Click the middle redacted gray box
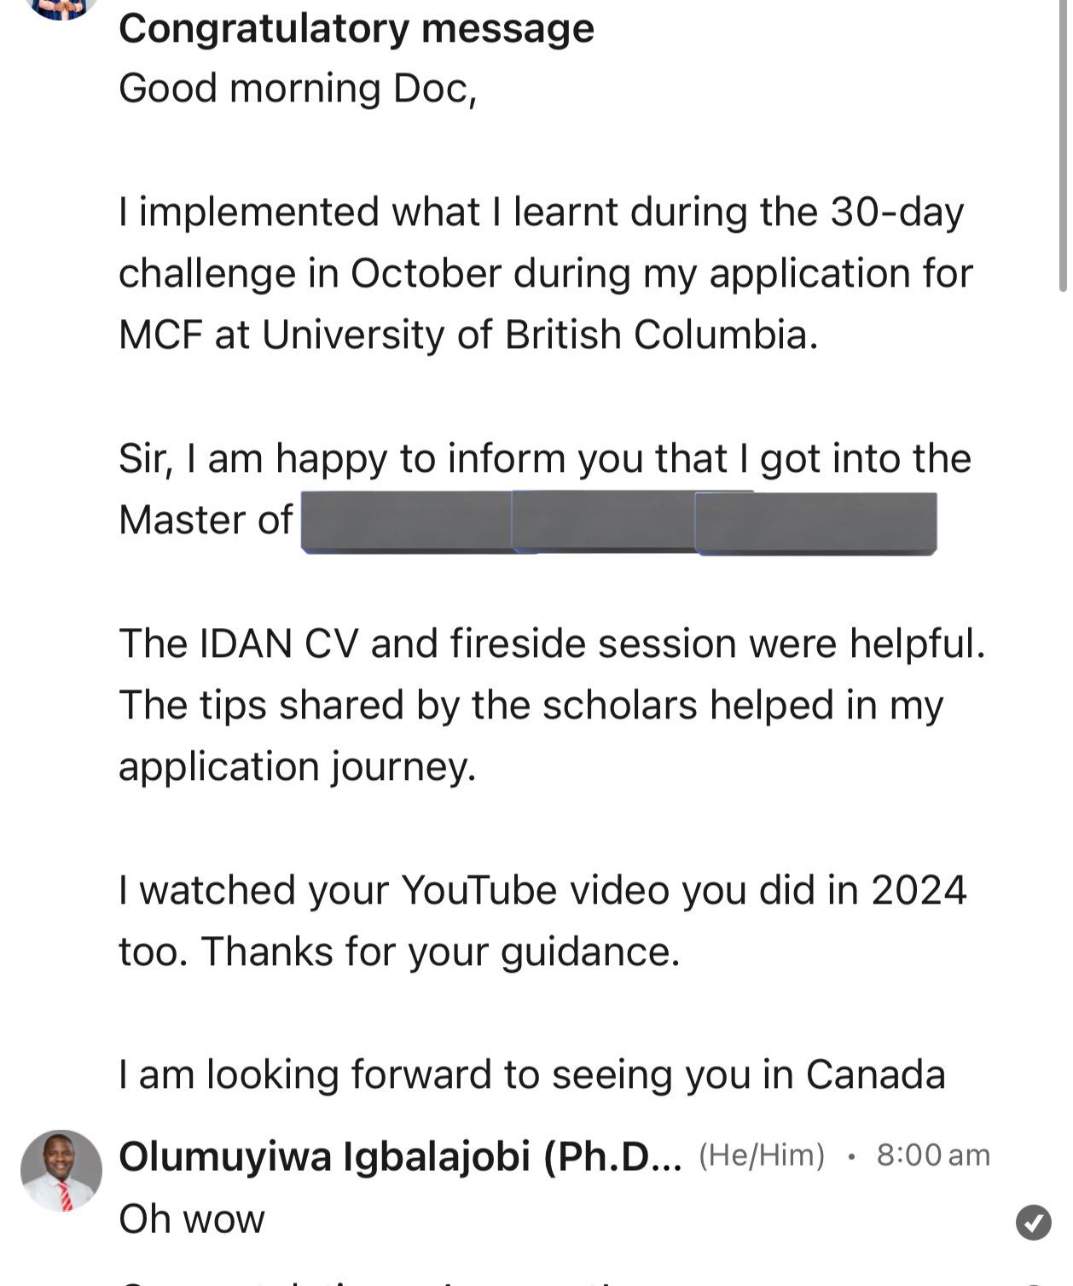This screenshot has height=1286, width=1073. [x=606, y=521]
